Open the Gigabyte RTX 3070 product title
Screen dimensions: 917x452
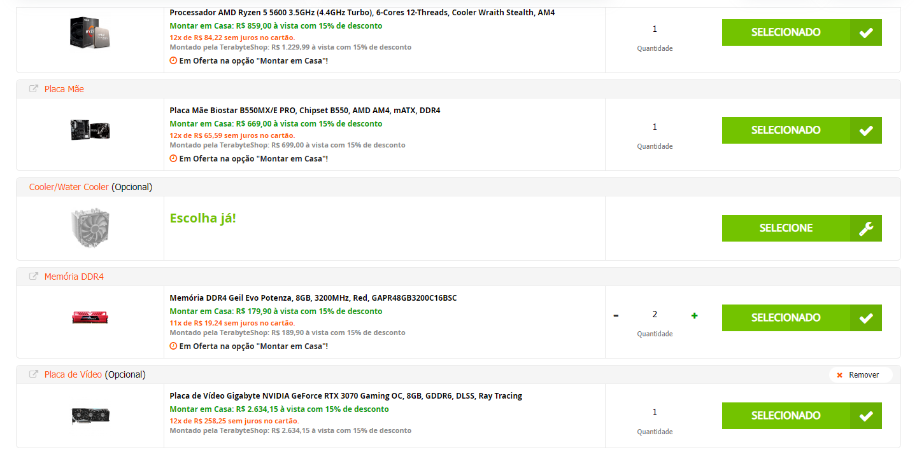[346, 395]
